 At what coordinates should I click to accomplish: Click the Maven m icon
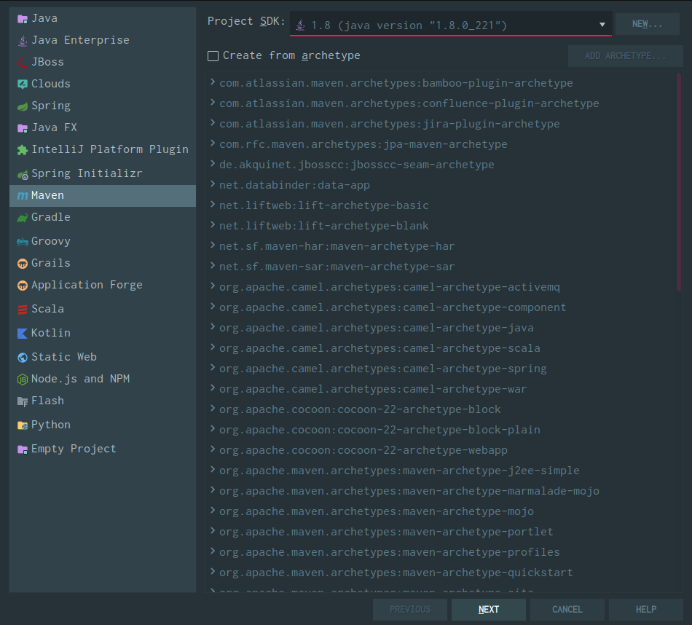coord(23,195)
